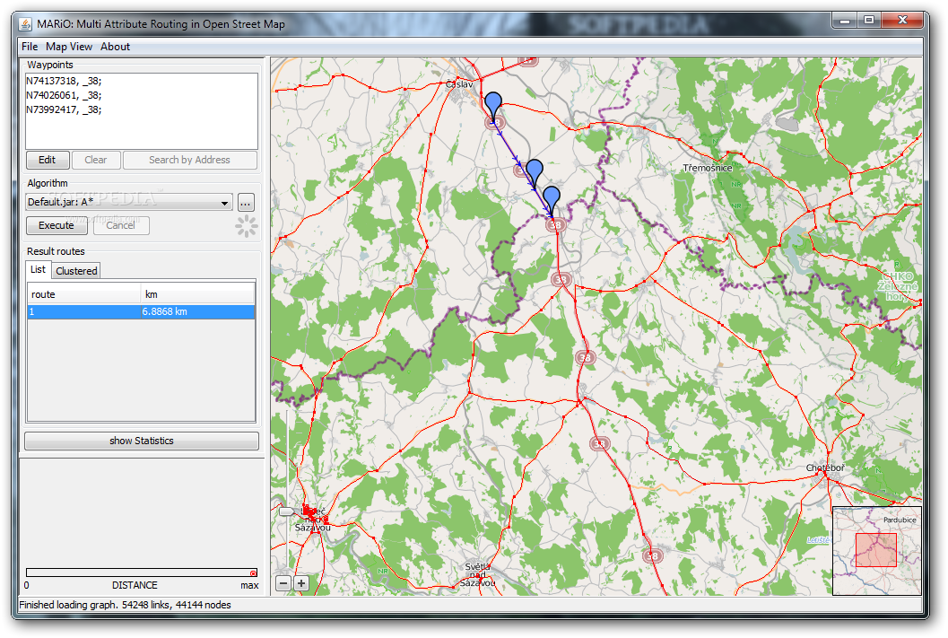Click the red max handle on distance slider
This screenshot has width=948, height=638.
(x=253, y=572)
